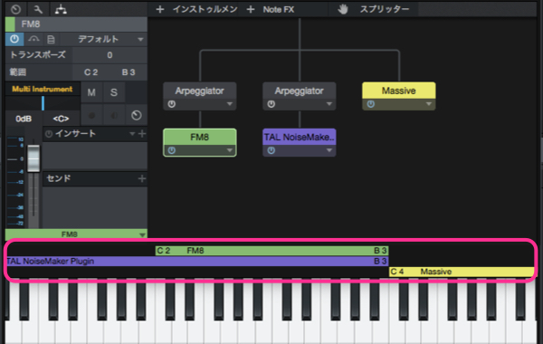Click the record arm icon below Mute
This screenshot has width=543, height=344.
[x=91, y=115]
